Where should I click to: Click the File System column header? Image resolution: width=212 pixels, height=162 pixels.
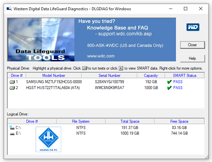[x=81, y=121]
